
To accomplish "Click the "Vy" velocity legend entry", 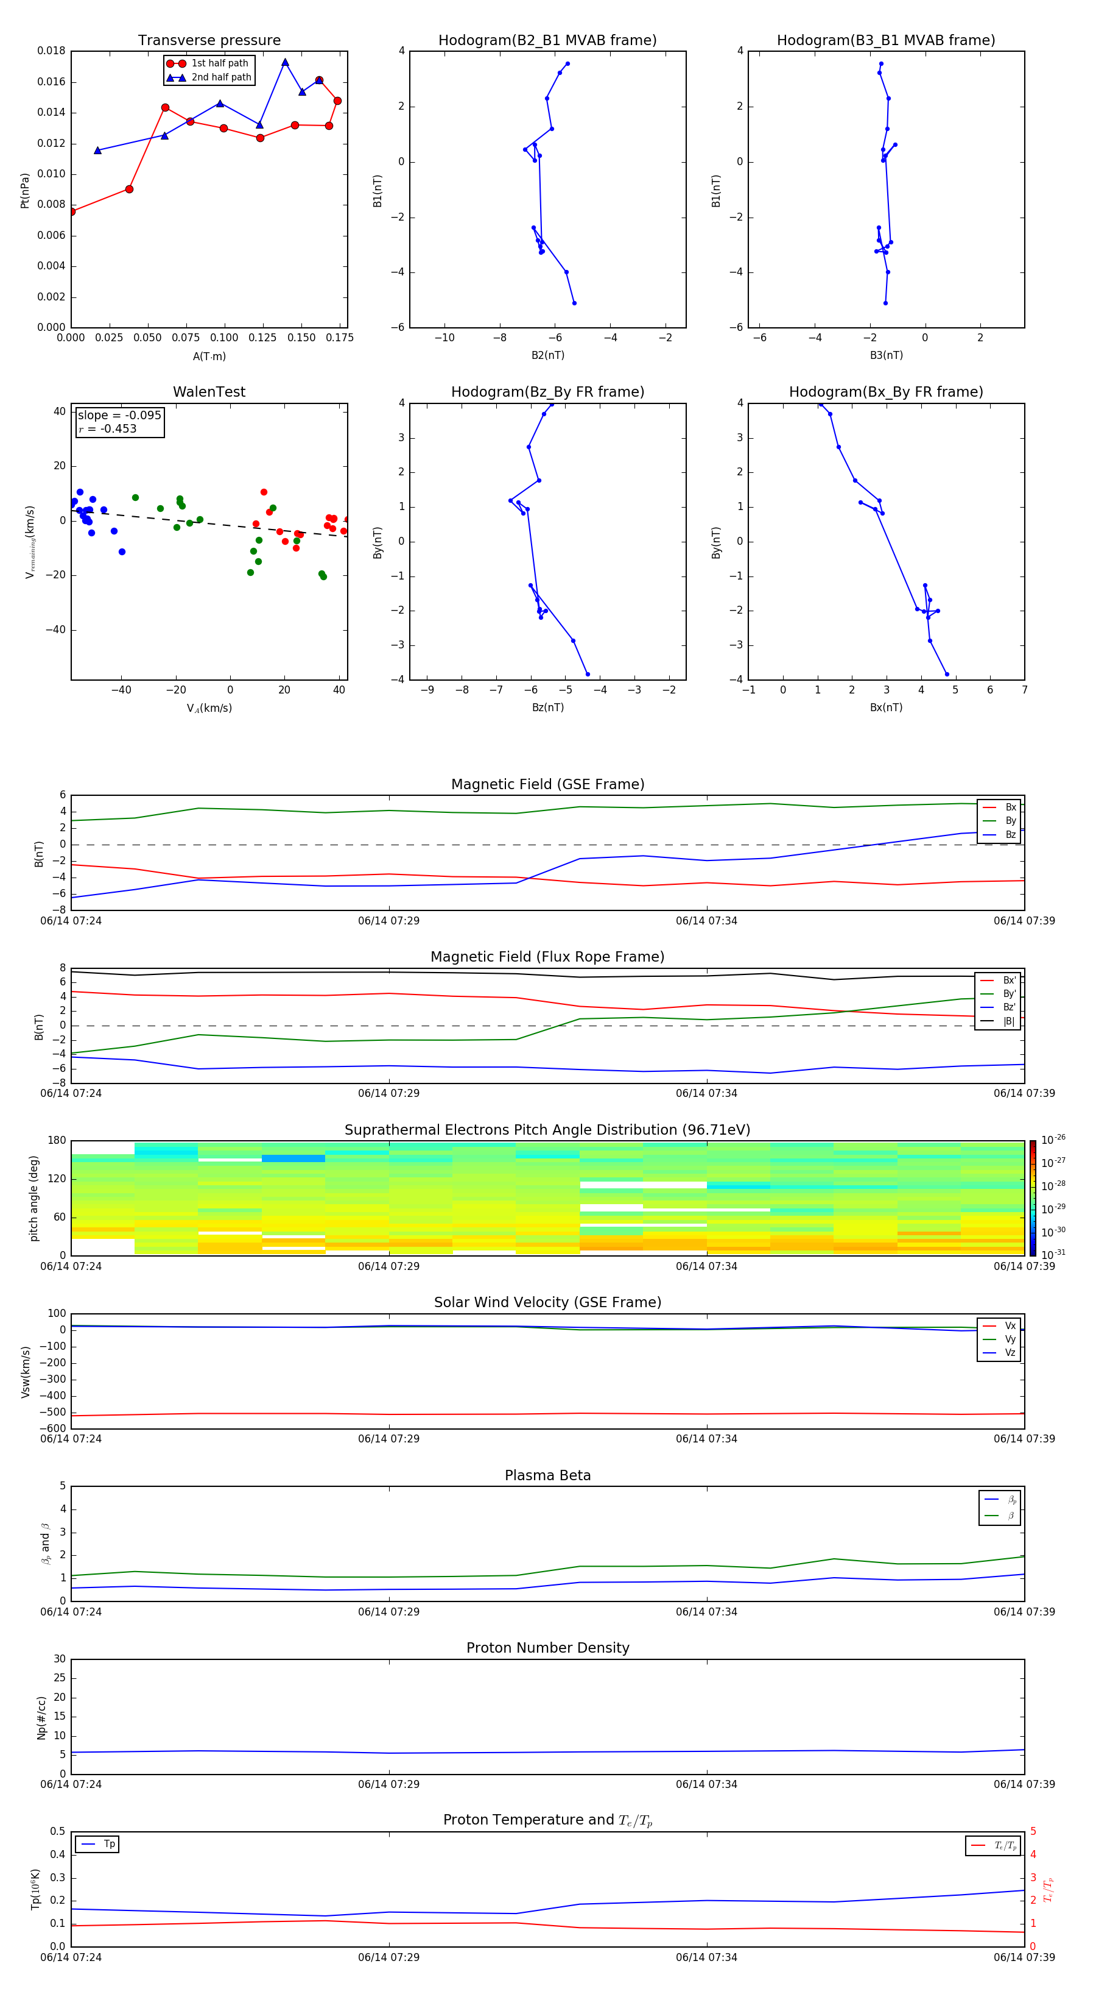I will pyautogui.click(x=999, y=1339).
